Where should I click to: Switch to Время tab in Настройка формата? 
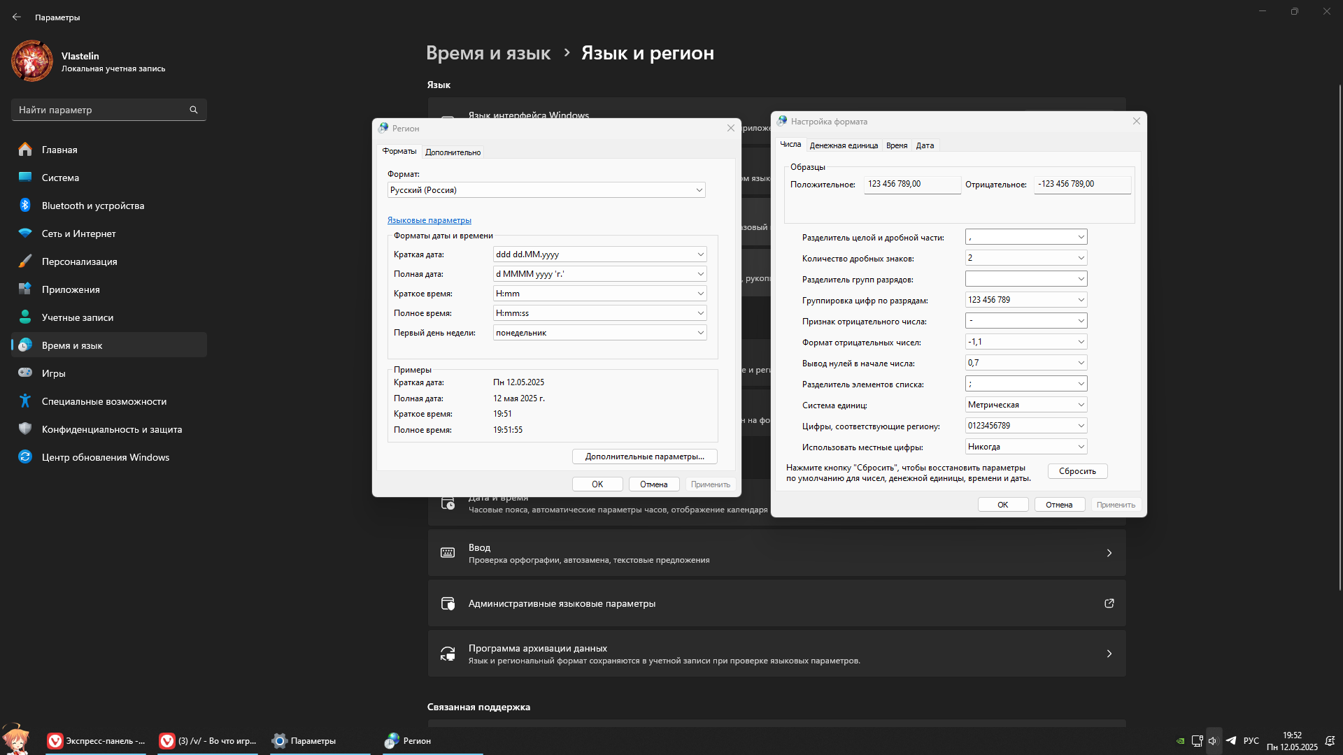point(897,145)
